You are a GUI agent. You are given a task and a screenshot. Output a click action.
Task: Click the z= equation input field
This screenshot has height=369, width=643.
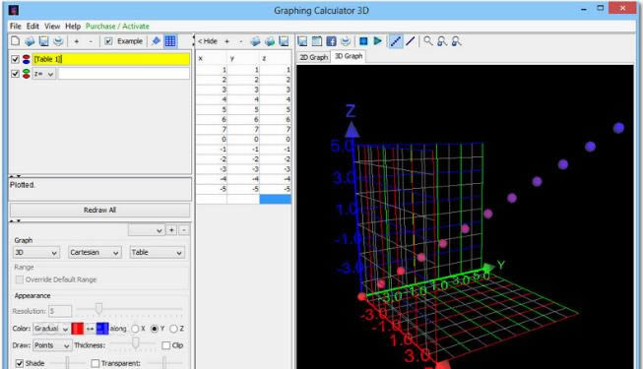pos(123,74)
